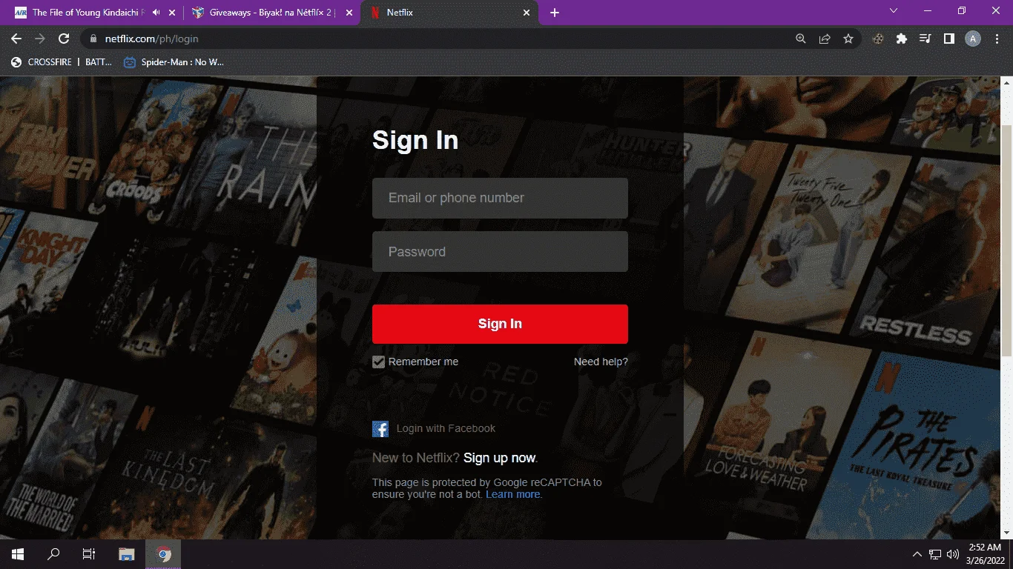Screen dimensions: 1013x569
Task: Focus the Password field
Action: [500, 252]
